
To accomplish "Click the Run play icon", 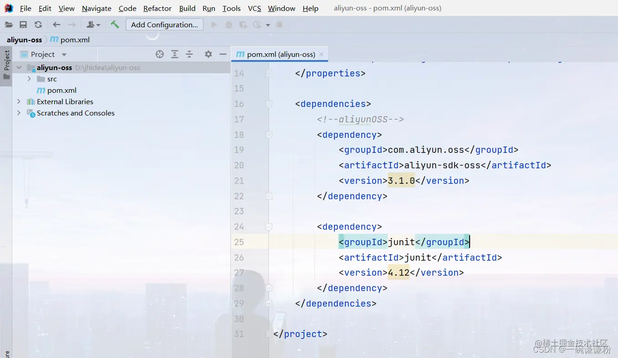I will (214, 25).
